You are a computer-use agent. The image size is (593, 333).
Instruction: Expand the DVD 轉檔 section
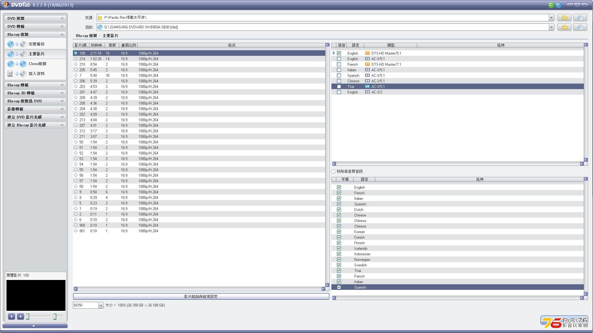pyautogui.click(x=35, y=26)
